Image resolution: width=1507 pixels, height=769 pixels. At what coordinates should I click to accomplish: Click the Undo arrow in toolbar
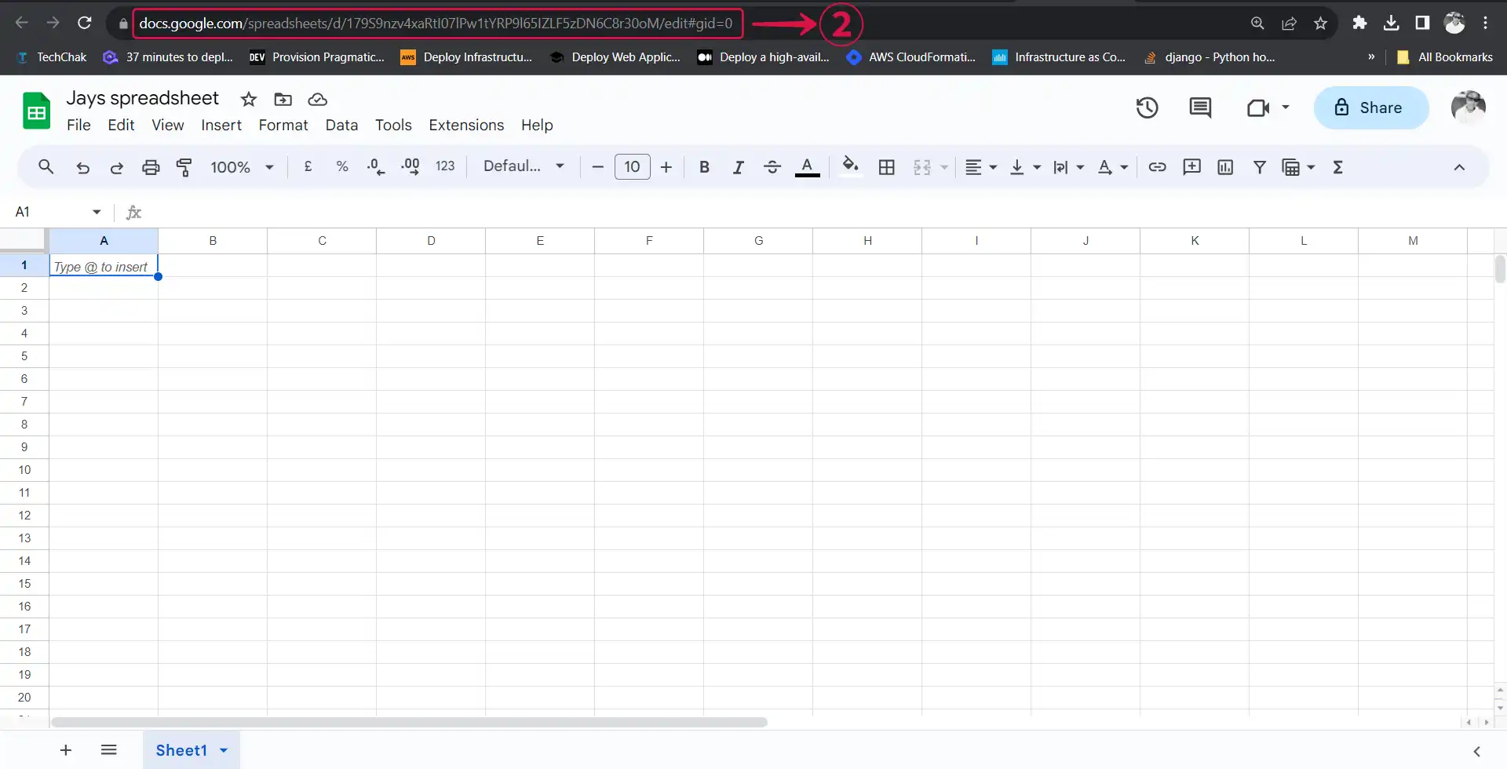pos(82,167)
